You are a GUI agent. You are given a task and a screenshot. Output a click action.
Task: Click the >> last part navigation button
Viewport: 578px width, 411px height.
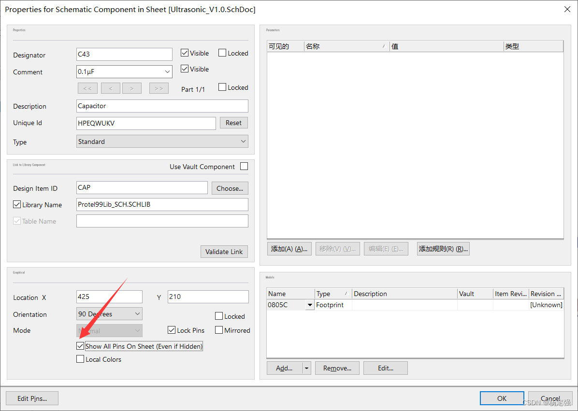pyautogui.click(x=159, y=88)
